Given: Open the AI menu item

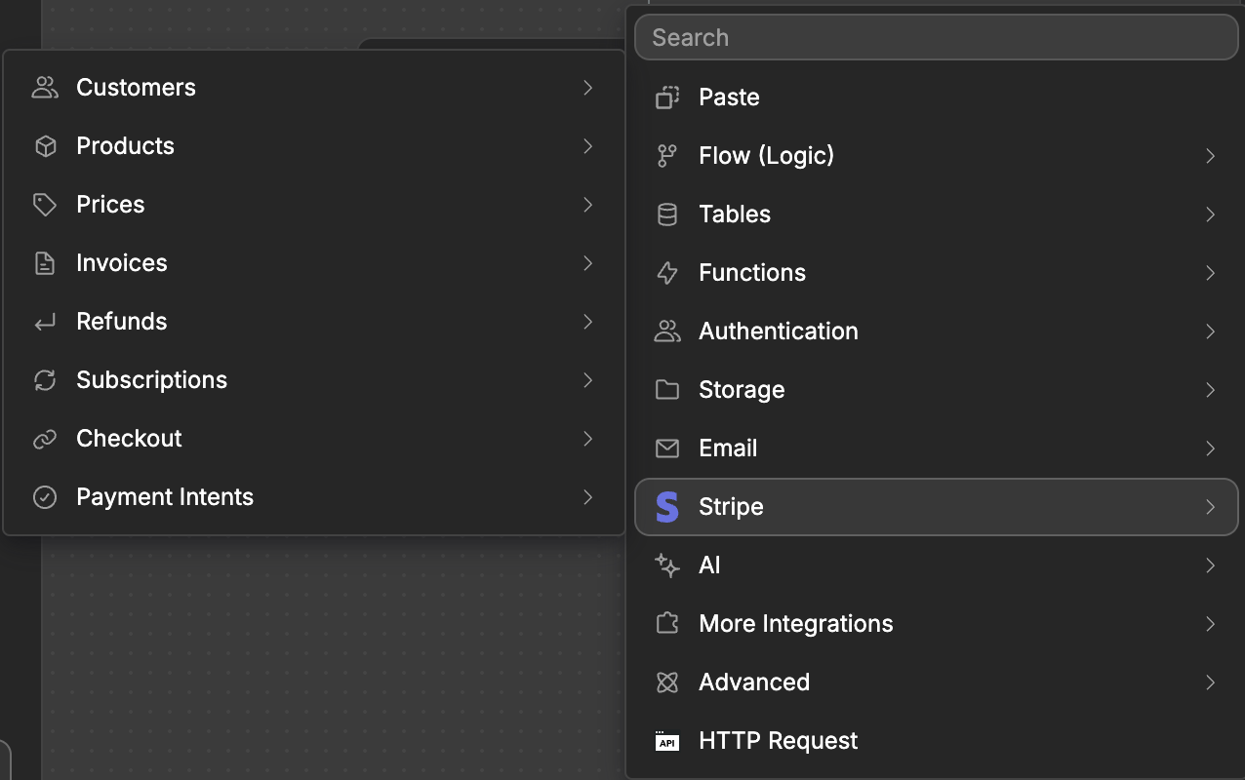Looking at the screenshot, I should [937, 565].
